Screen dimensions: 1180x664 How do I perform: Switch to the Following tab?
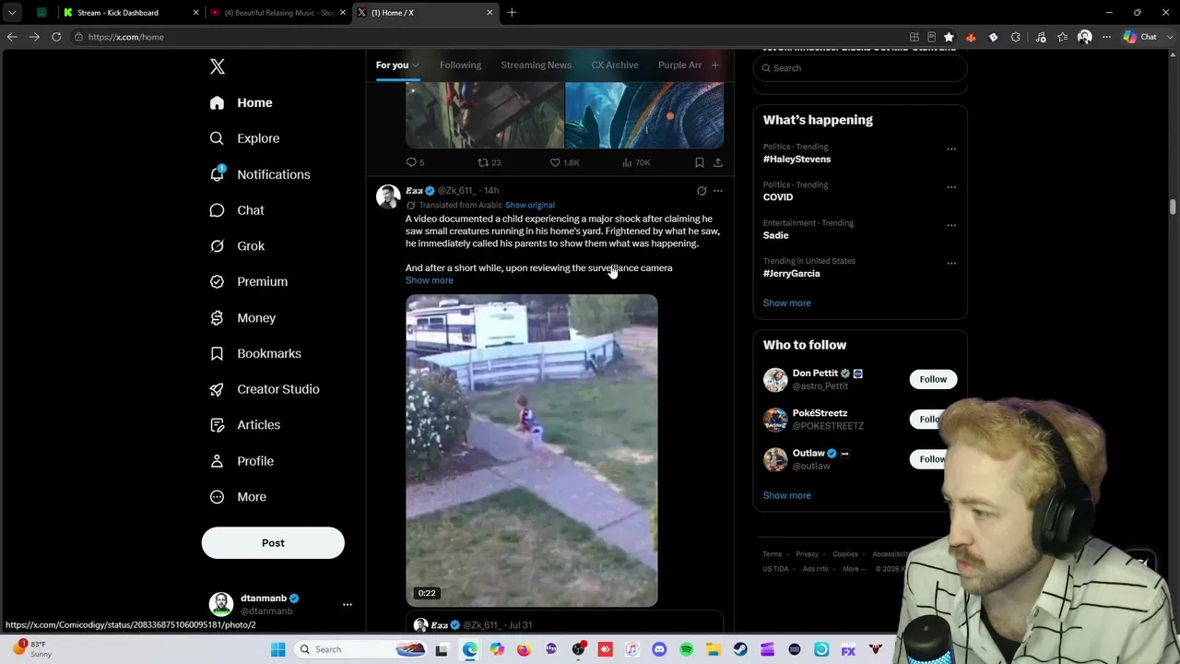tap(461, 65)
